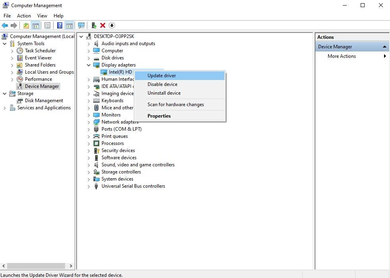This screenshot has width=390, height=278.
Task: Collapse the Display adapters category
Action: (x=88, y=65)
